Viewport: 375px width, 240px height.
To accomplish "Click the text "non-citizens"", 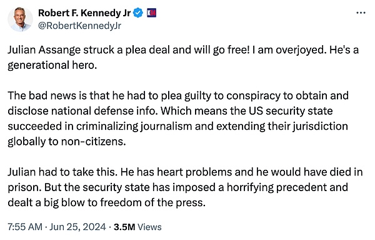I will coord(94,142).
